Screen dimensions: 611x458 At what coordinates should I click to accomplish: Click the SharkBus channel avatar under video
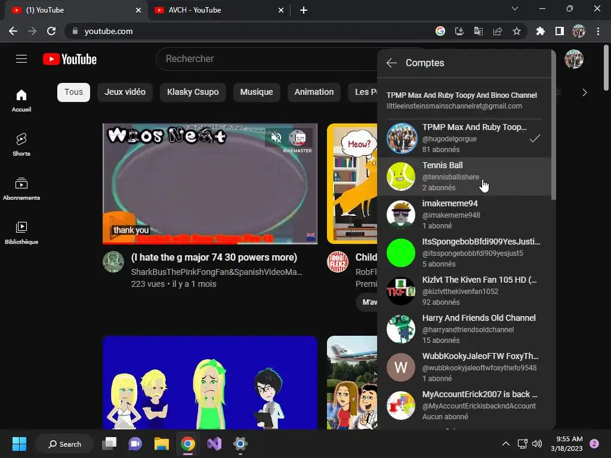(113, 262)
